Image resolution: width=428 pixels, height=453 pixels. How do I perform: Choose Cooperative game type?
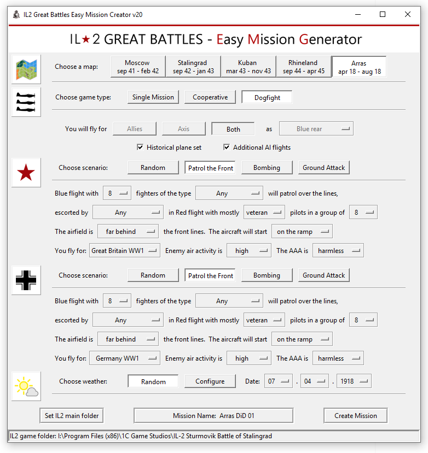point(210,97)
